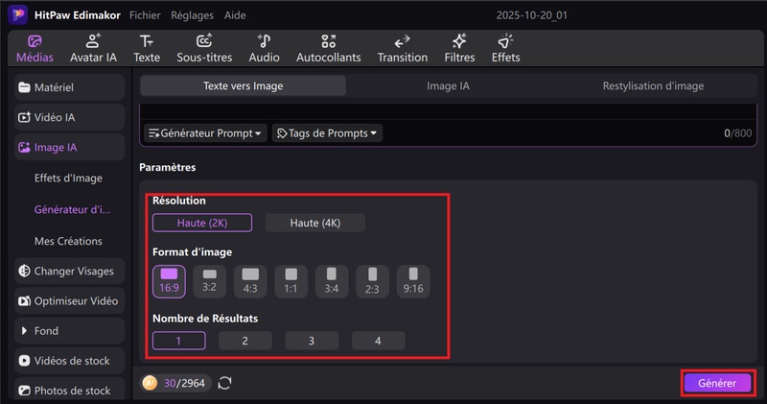This screenshot has width=767, height=404.
Task: Expand the Tags de Prompts dropdown
Action: 327,133
